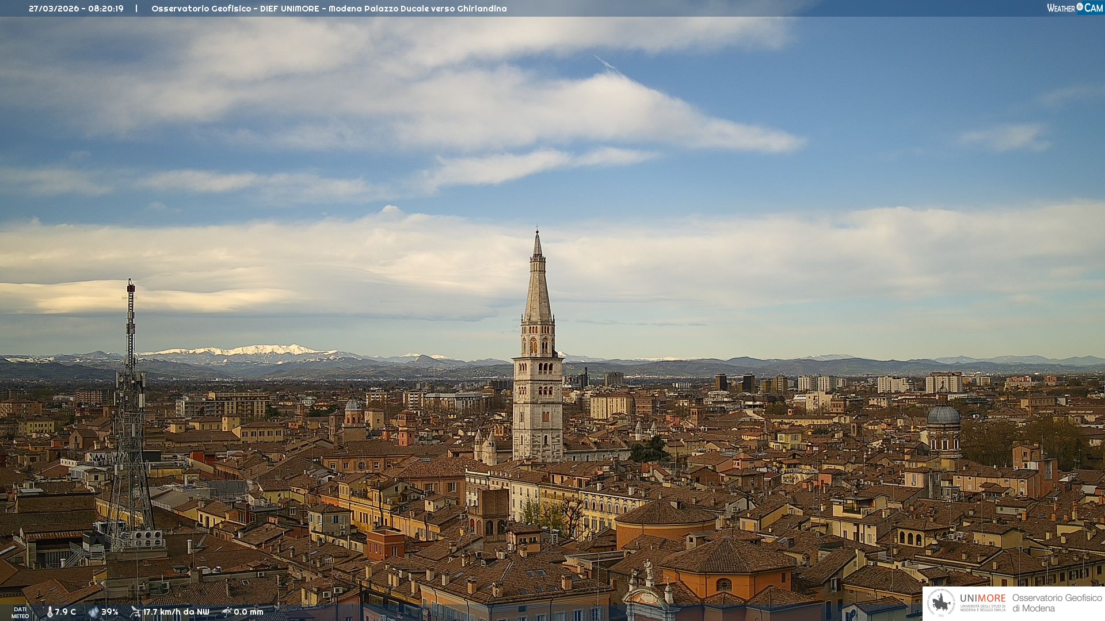Click the UNIMORE horse-rider seal emblem
The image size is (1105, 621).
pyautogui.click(x=941, y=603)
